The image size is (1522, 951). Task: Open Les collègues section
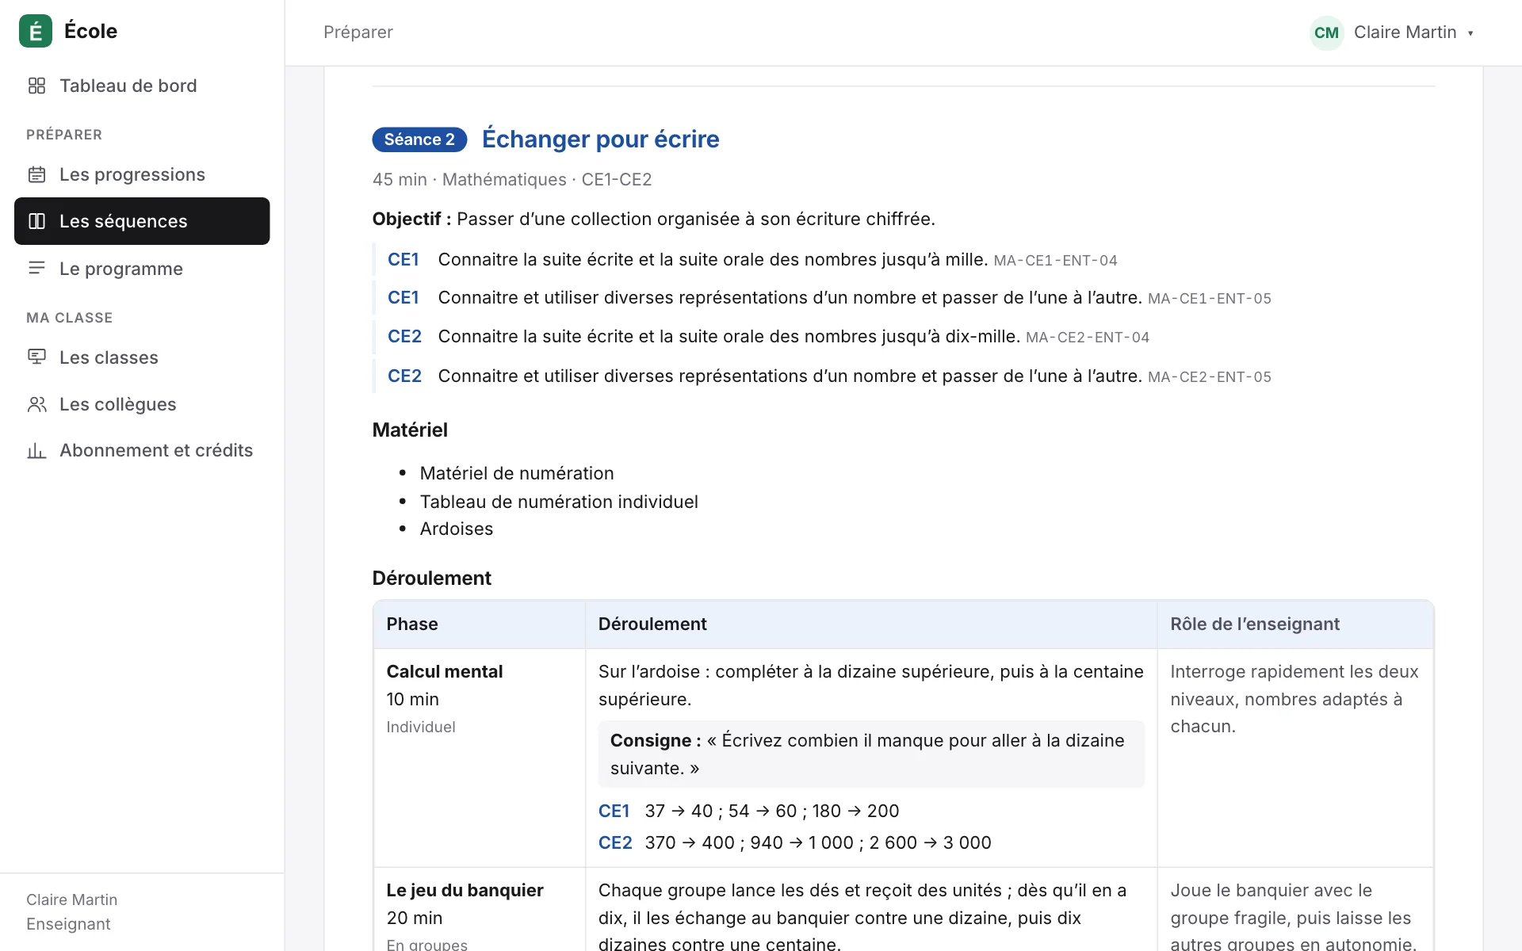142,404
